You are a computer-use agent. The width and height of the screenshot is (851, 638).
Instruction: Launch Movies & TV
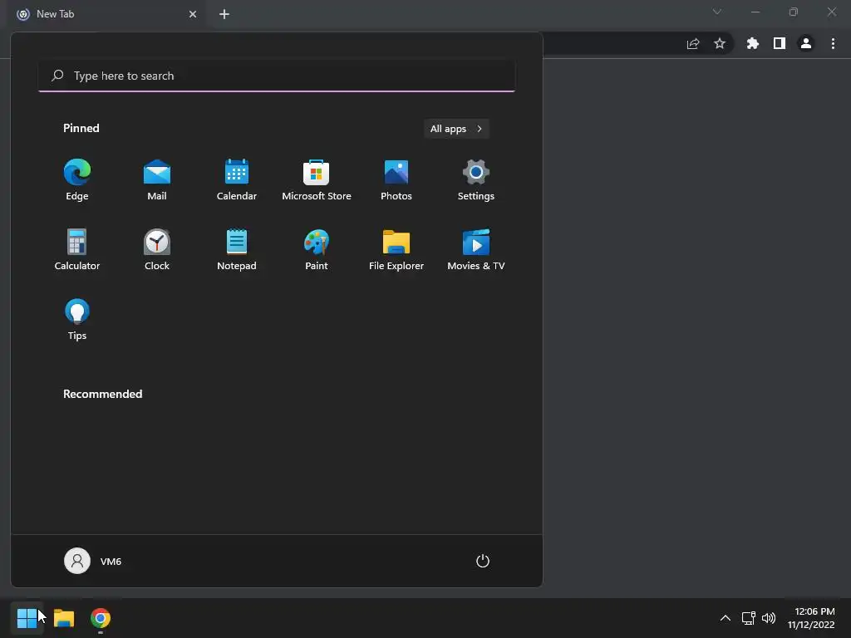tap(476, 249)
